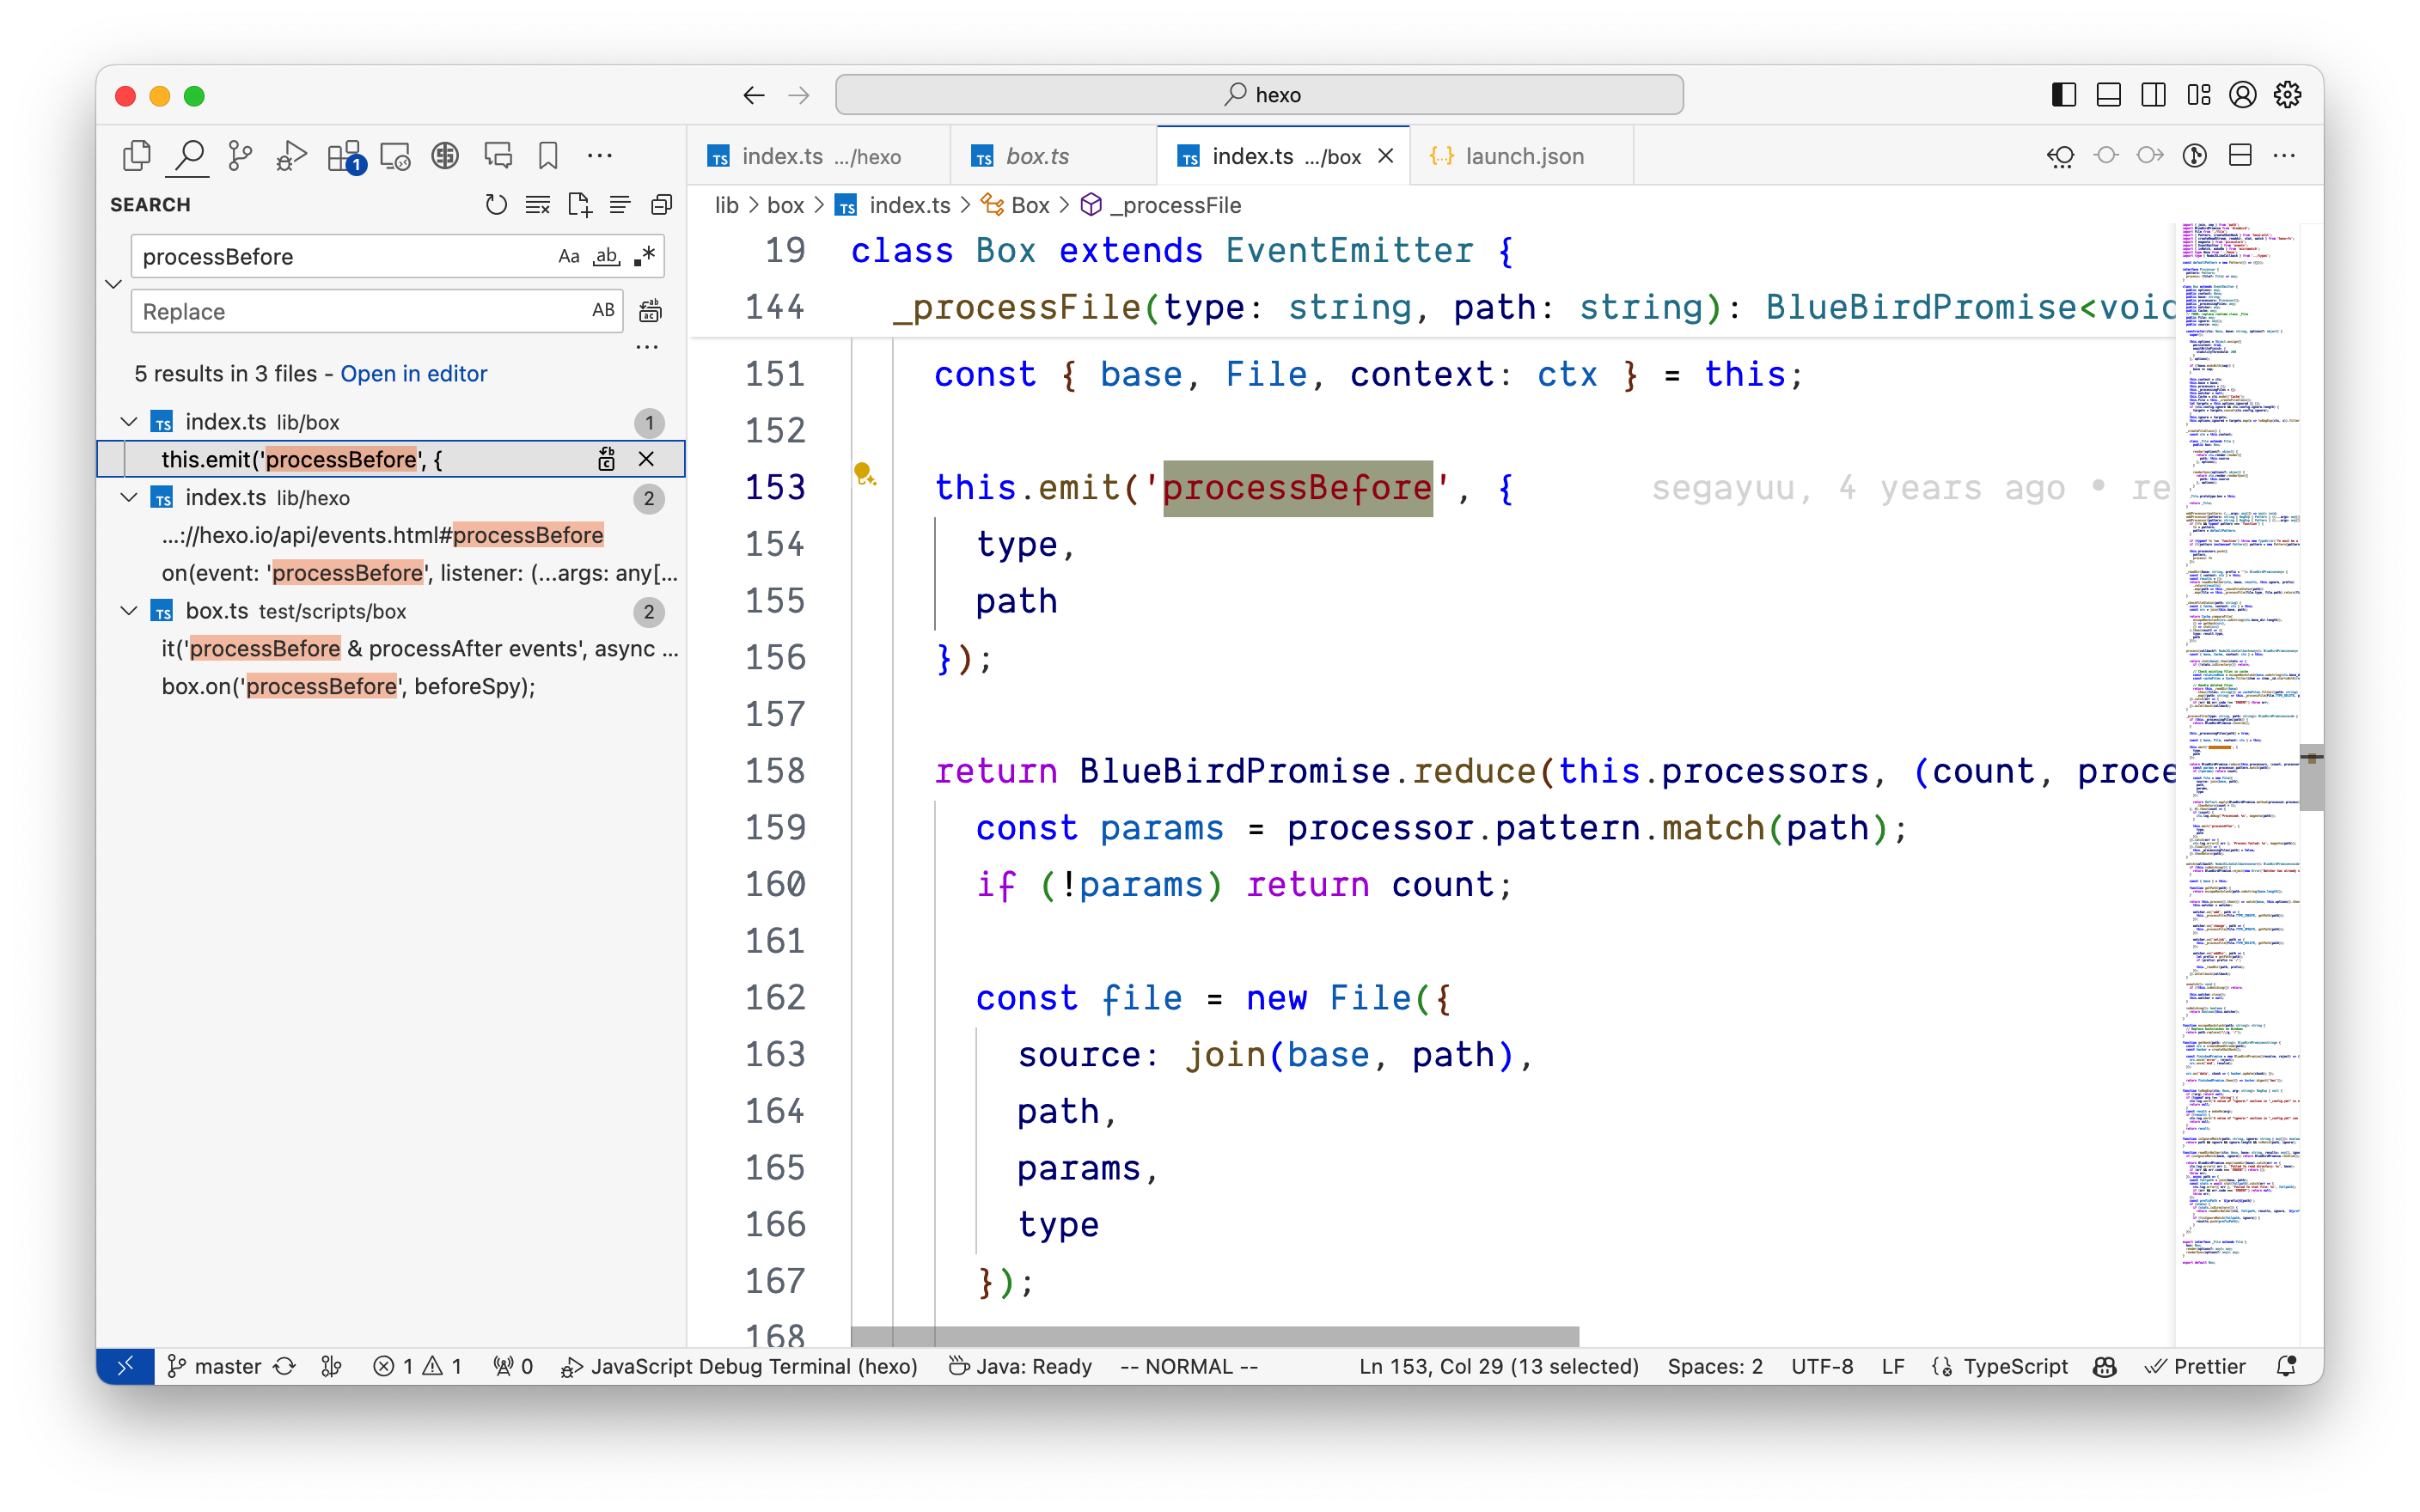
Task: Click the Open in editor link
Action: (x=413, y=374)
